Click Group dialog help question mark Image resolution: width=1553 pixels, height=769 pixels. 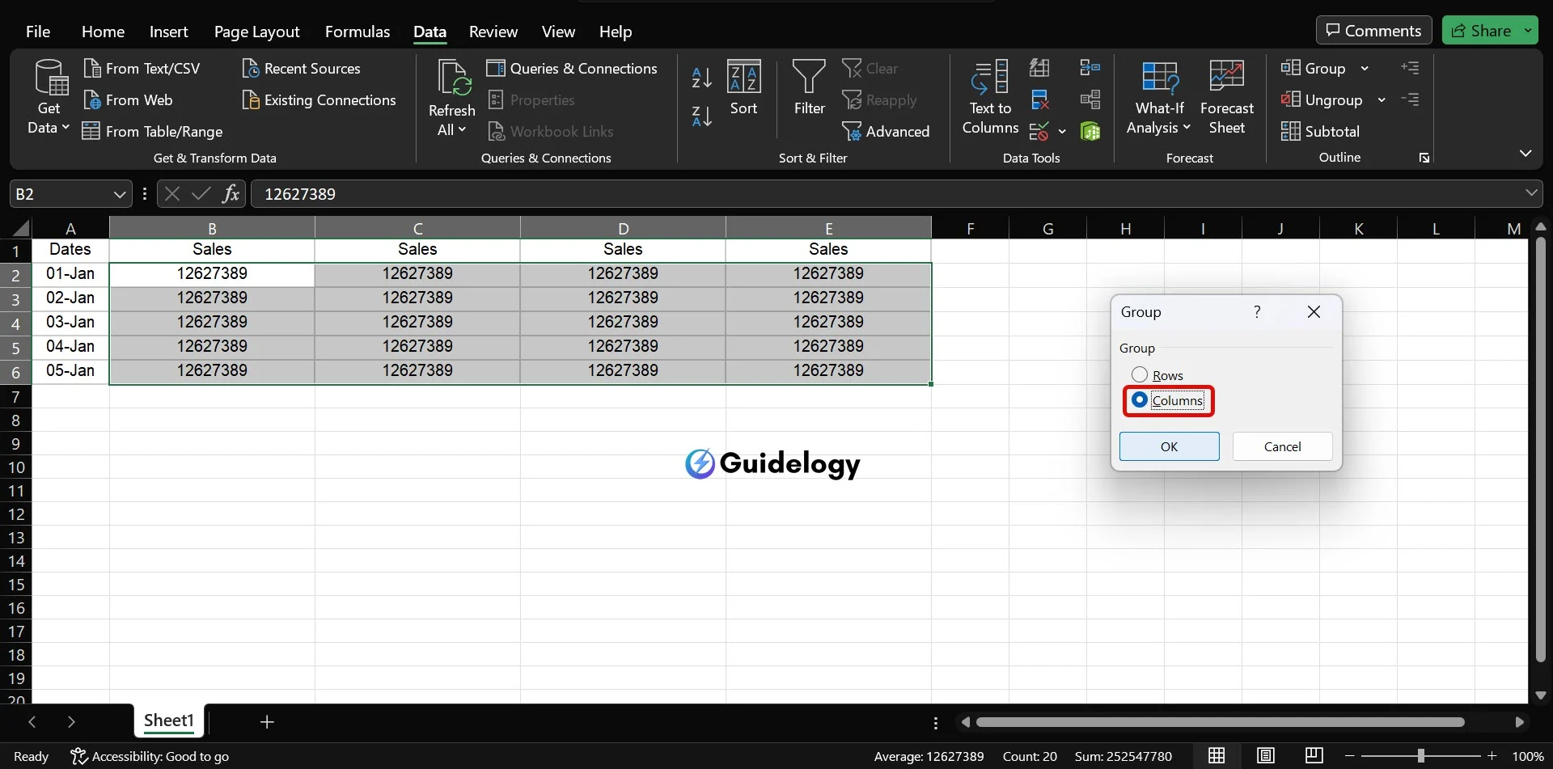tap(1257, 312)
